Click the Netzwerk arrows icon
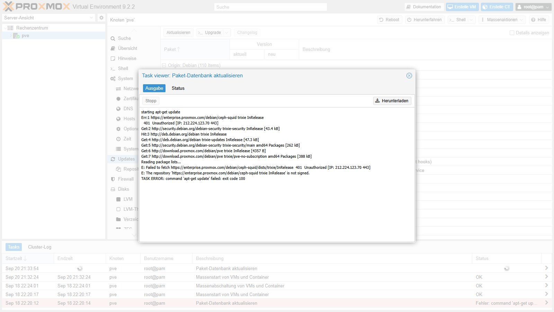This screenshot has width=554, height=312. [118, 89]
